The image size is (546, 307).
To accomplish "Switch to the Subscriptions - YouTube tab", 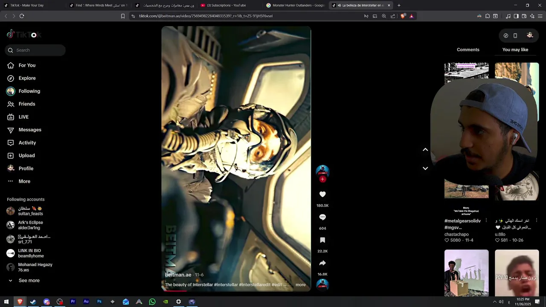I will [229, 6].
